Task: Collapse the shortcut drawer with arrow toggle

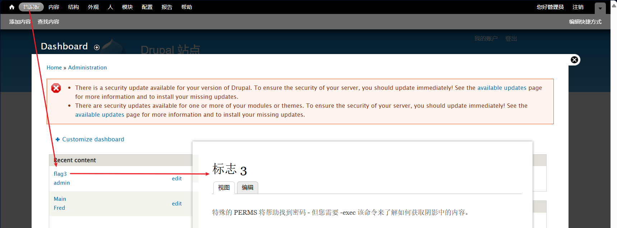Action: coord(600,8)
